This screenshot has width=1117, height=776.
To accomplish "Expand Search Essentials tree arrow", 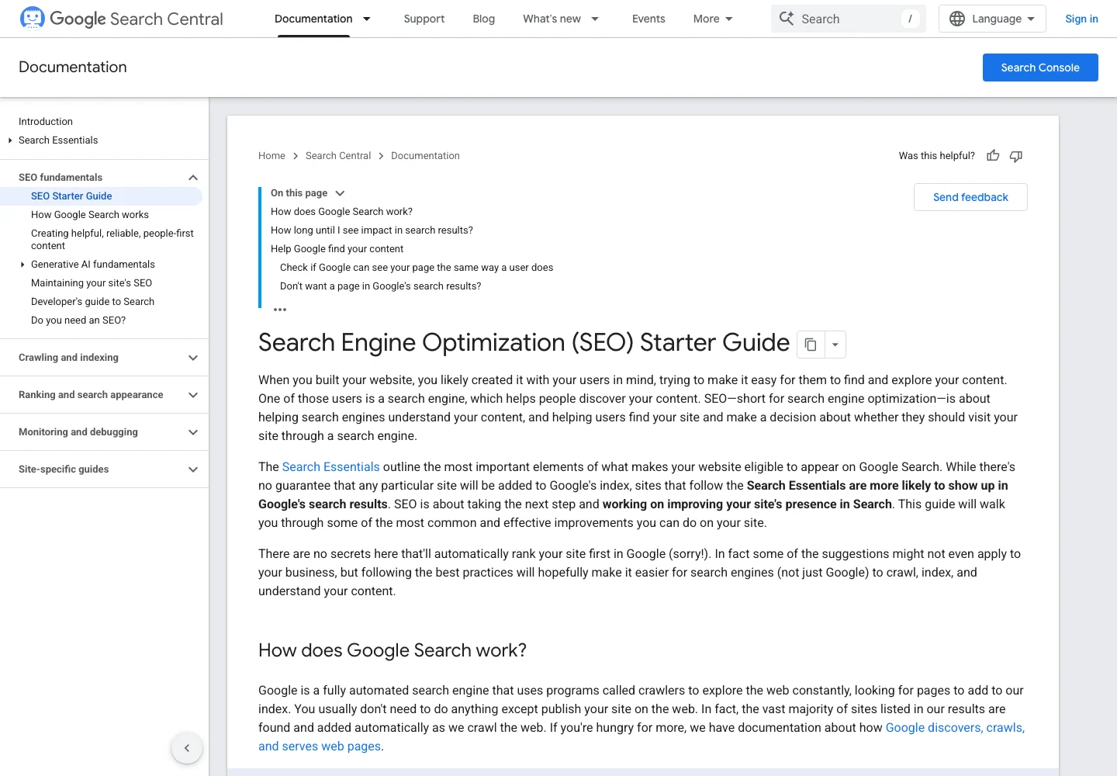I will [10, 140].
